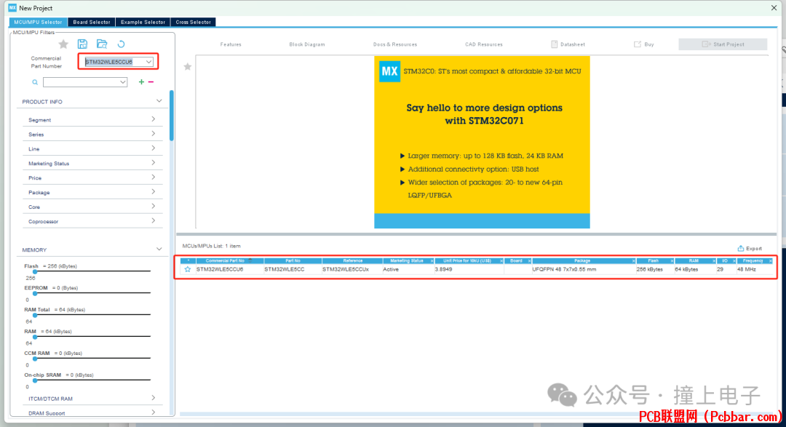Screen dimensions: 786x427
Task: Open Docs & Resources view
Action: pos(395,44)
